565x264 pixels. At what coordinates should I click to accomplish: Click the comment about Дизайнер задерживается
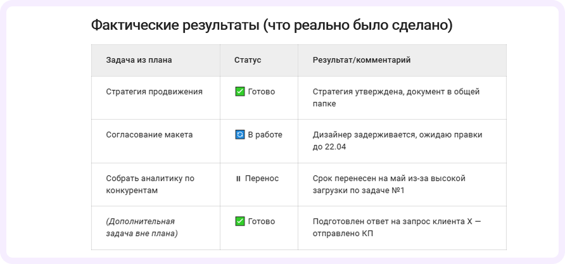pyautogui.click(x=396, y=141)
